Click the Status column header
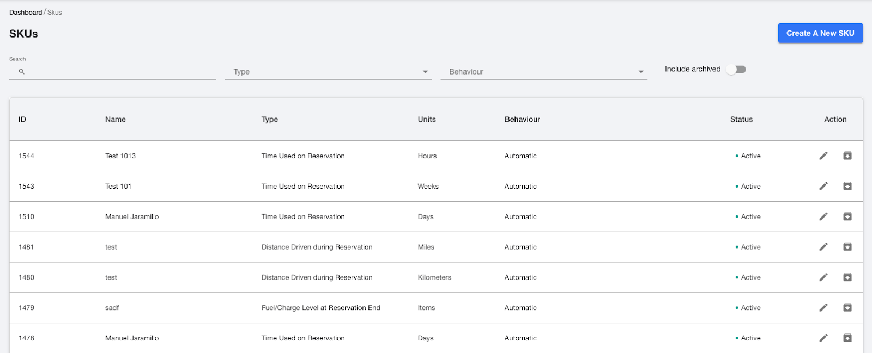Screen dimensions: 872x353 741,119
